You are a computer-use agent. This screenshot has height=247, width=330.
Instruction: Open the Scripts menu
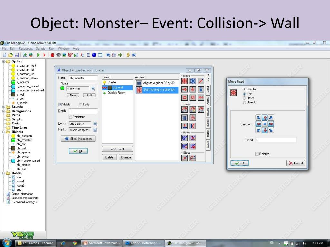click(x=41, y=49)
